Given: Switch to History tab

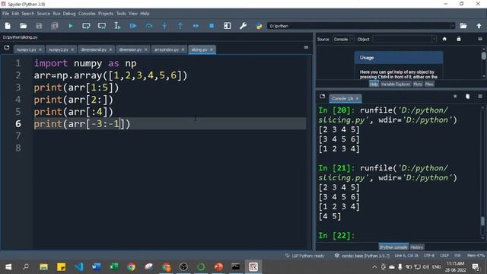Looking at the screenshot, I should point(416,247).
